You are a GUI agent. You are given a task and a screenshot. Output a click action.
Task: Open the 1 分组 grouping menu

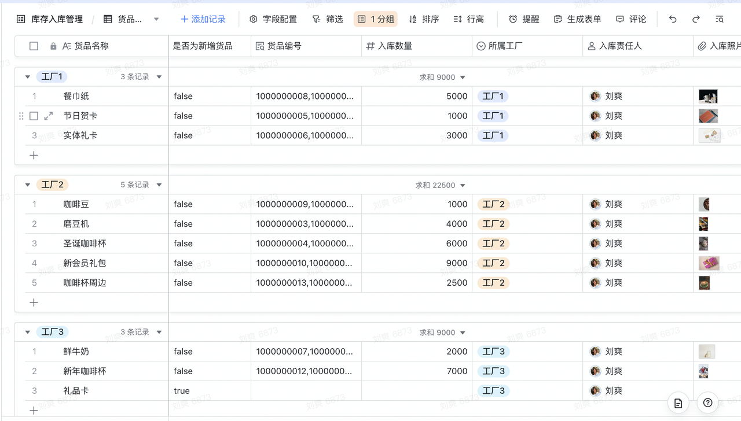coord(376,19)
